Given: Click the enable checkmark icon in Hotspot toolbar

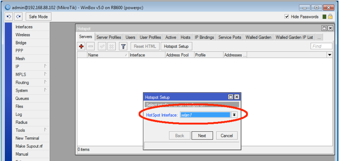Looking at the screenshot, I should [x=102, y=46].
